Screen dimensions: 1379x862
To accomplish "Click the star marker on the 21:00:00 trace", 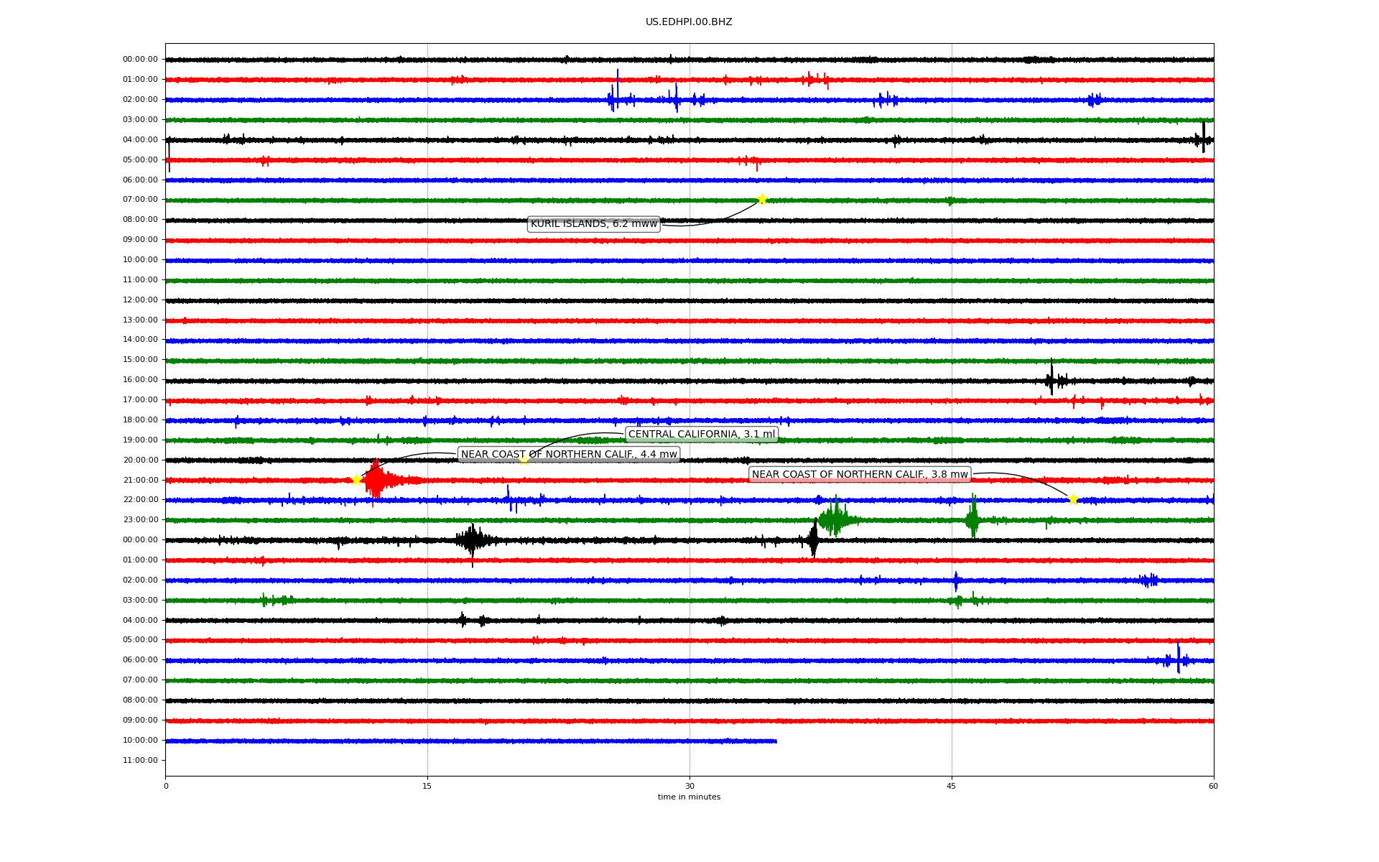I will point(356,480).
